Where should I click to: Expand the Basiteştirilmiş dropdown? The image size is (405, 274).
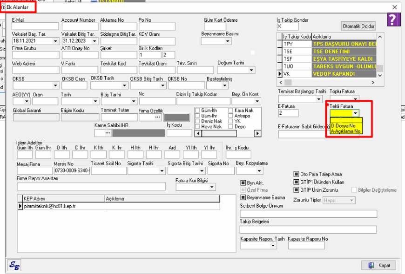tap(225, 85)
